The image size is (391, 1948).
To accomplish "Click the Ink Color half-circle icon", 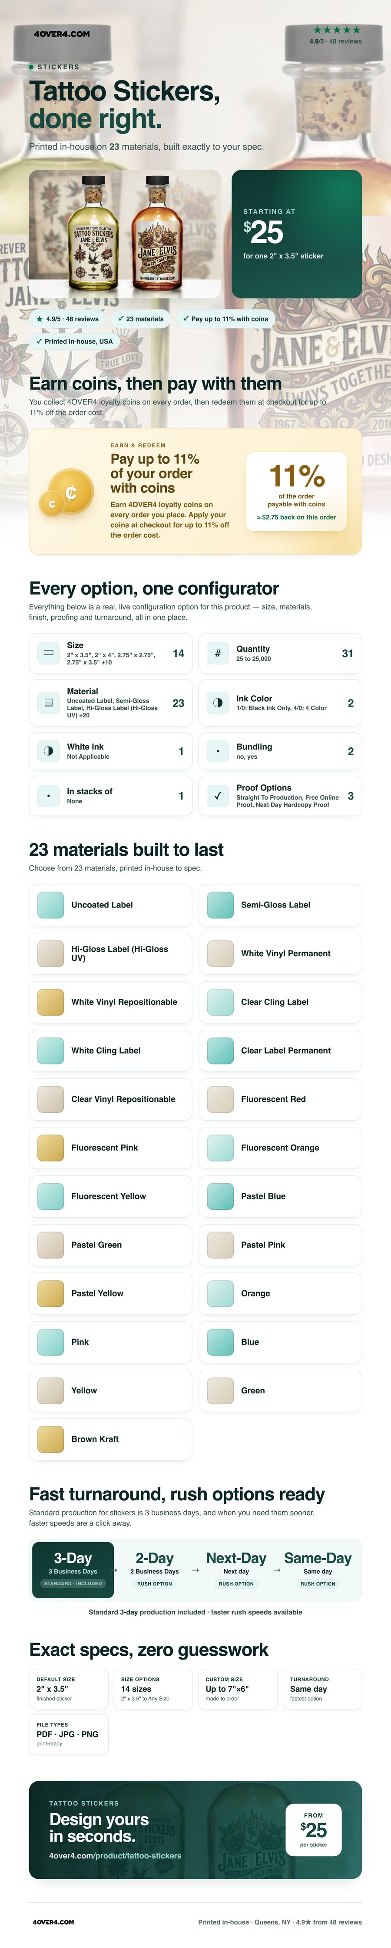I will (x=218, y=703).
